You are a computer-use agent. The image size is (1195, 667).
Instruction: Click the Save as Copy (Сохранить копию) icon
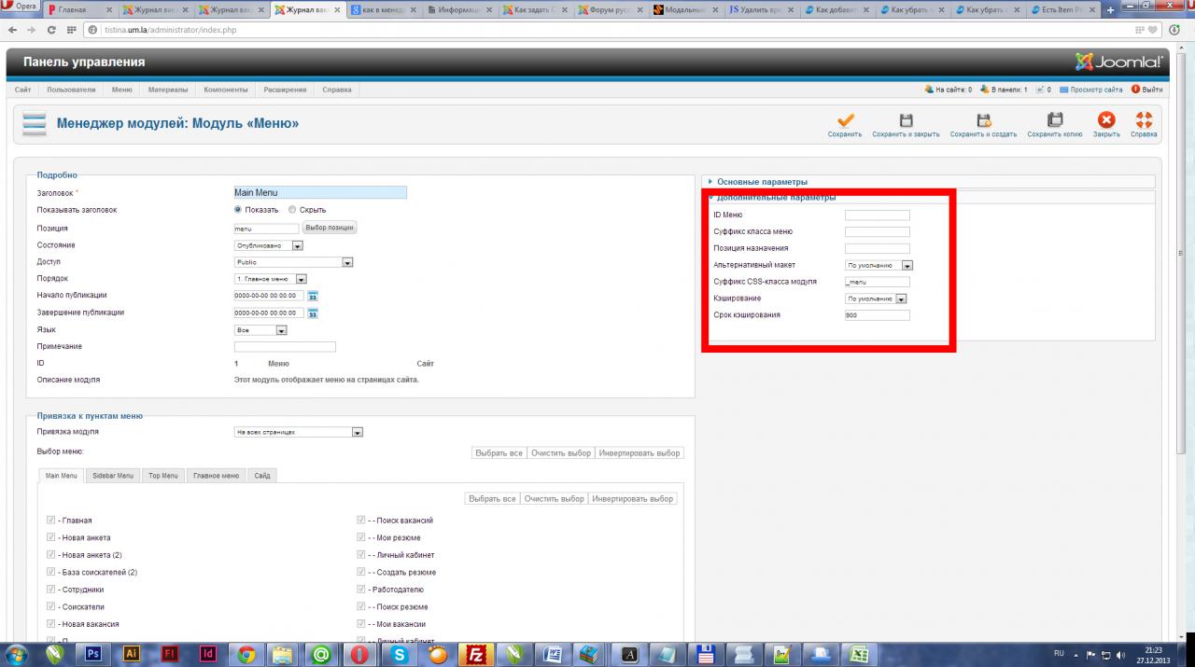pos(1055,120)
